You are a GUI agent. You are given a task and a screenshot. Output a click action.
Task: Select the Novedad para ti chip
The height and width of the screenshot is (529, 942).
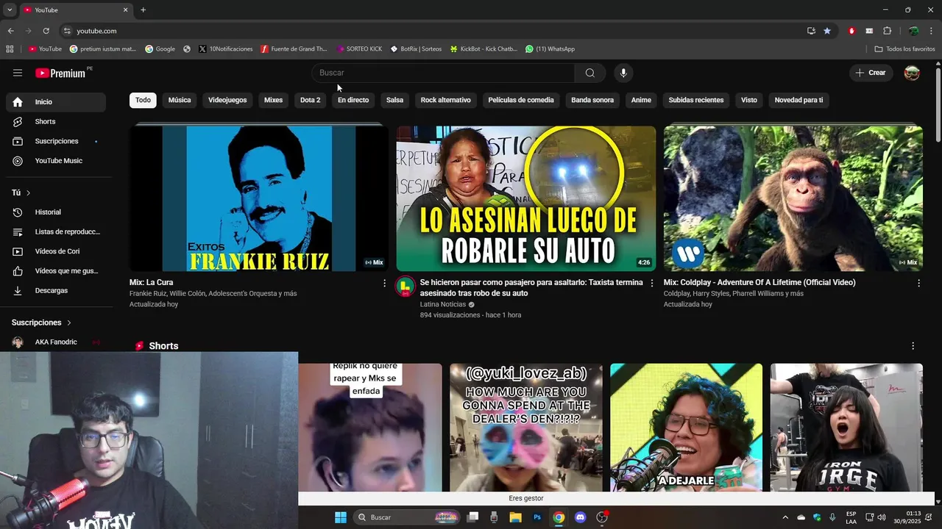coord(798,100)
